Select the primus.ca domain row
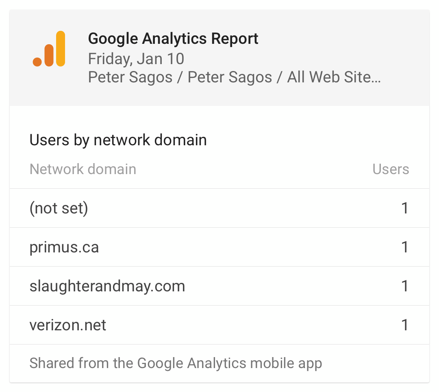439x392 pixels. click(219, 247)
